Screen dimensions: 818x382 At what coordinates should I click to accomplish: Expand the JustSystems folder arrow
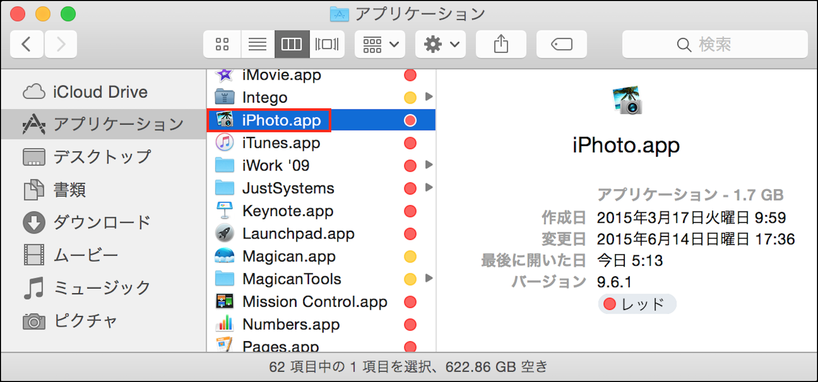pos(429,187)
